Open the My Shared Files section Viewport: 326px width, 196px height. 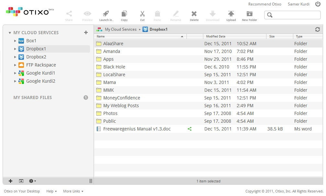pos(33,98)
